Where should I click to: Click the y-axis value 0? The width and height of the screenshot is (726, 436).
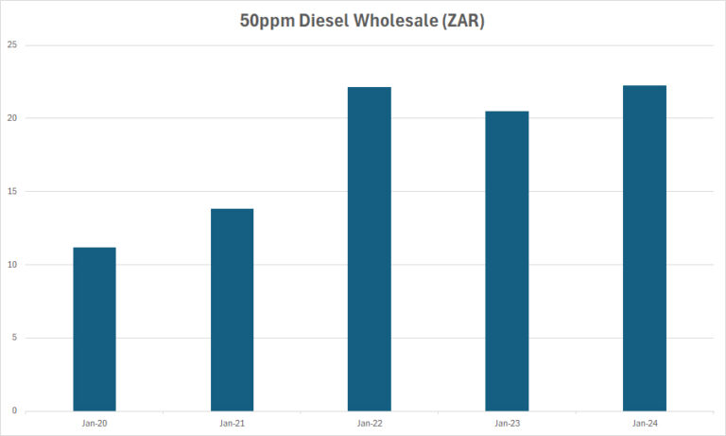coord(14,410)
